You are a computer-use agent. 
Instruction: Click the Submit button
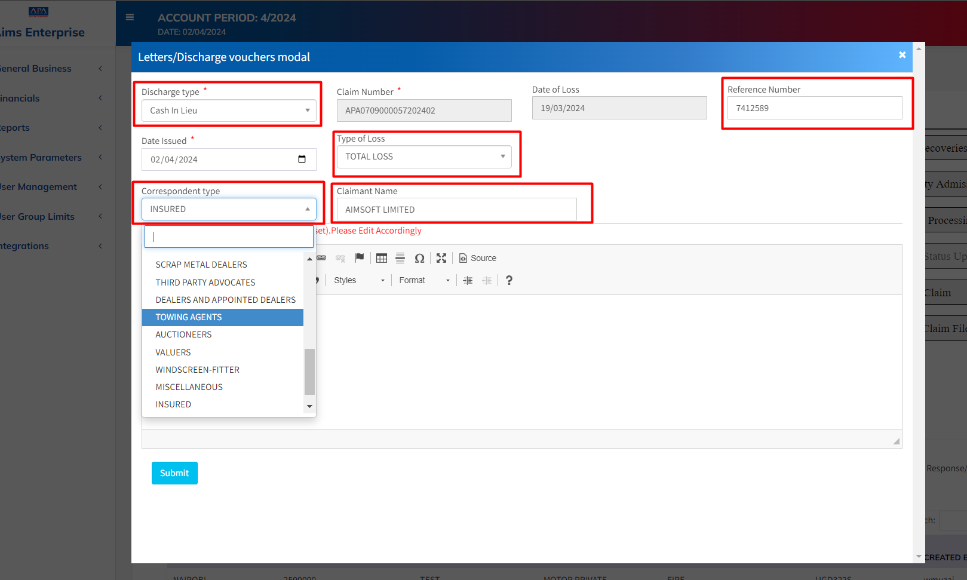click(174, 473)
